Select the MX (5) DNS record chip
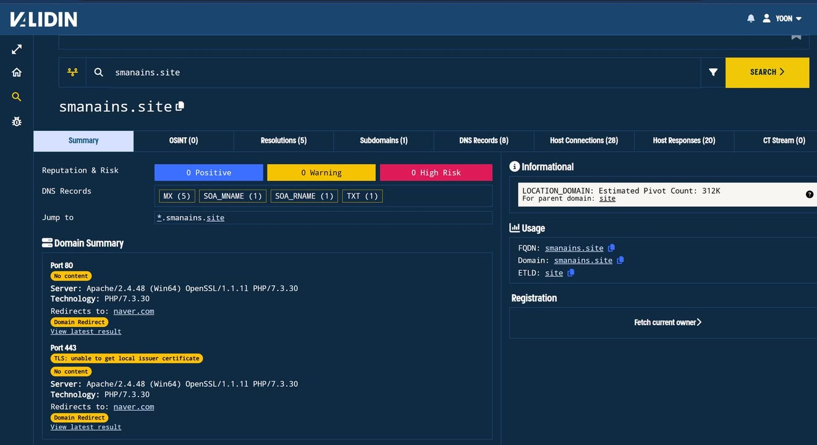Viewport: 817px width, 445px height. 177,195
